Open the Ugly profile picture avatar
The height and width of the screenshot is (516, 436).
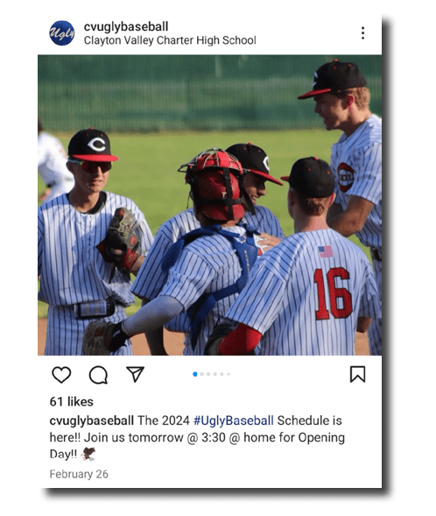tap(62, 33)
